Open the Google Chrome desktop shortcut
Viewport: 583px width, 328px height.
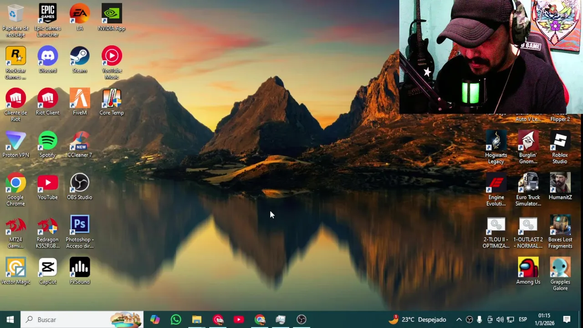pyautogui.click(x=15, y=190)
